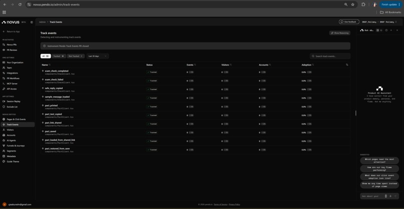Sort the table by Visitors column

pyautogui.click(x=226, y=65)
